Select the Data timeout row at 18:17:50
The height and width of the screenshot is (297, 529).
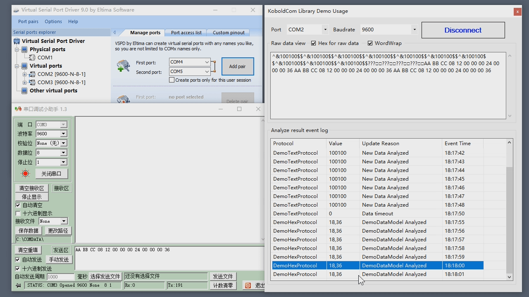click(x=377, y=214)
